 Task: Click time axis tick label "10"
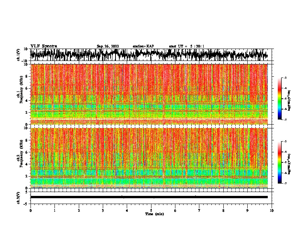tap(272, 211)
